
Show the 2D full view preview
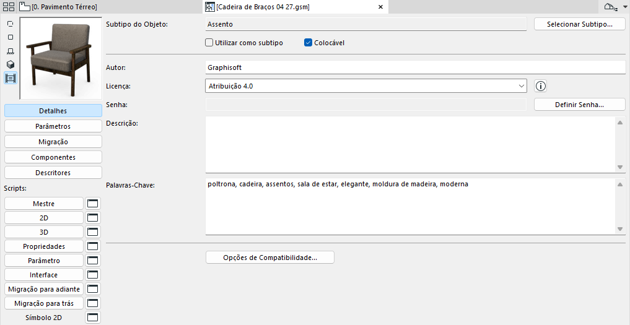[x=11, y=37]
